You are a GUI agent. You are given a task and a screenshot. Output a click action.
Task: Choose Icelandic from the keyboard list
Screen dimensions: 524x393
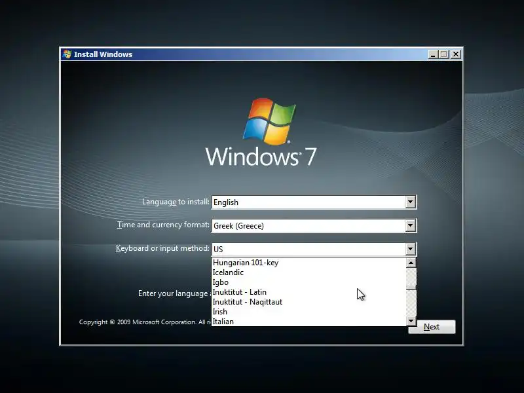pyautogui.click(x=309, y=272)
